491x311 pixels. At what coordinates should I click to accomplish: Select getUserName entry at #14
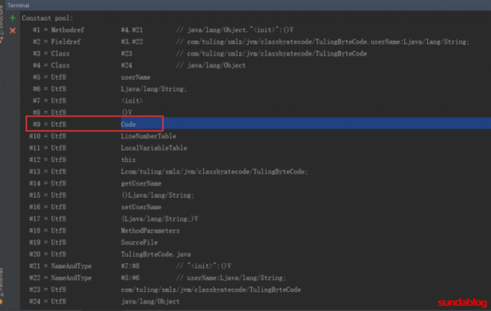(141, 183)
